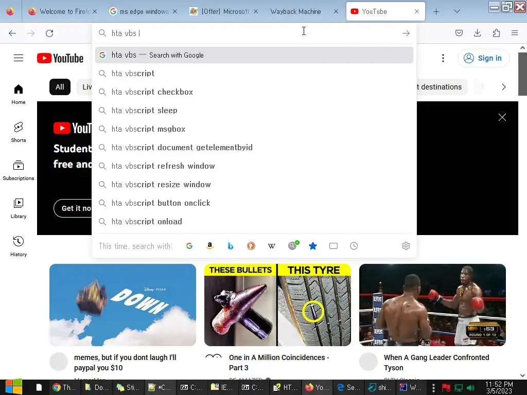This screenshot has height=395, width=527.
Task: Choose suggestion hta vbscript msgbox
Action: 254,129
